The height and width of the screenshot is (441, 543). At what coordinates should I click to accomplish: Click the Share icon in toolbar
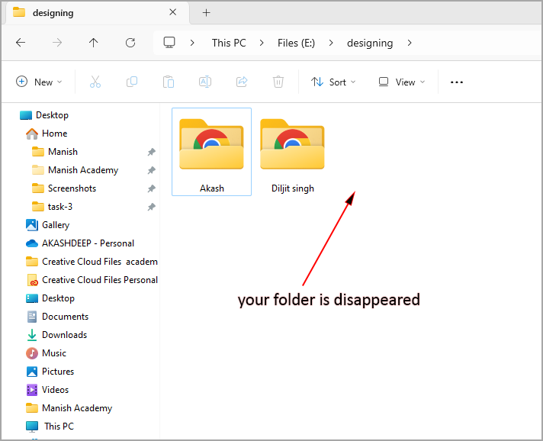point(242,82)
